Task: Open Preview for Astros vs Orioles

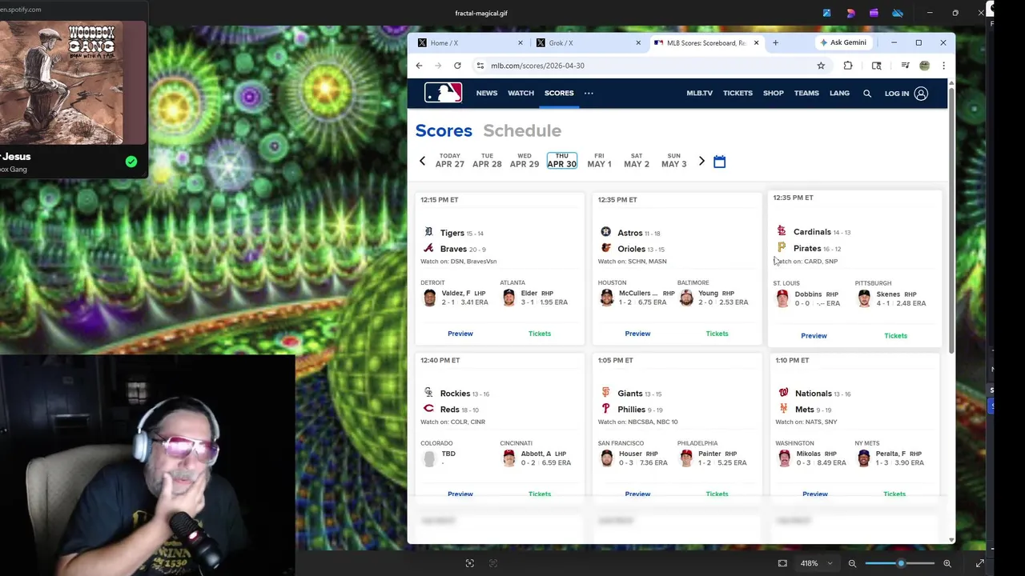Action: 637,334
